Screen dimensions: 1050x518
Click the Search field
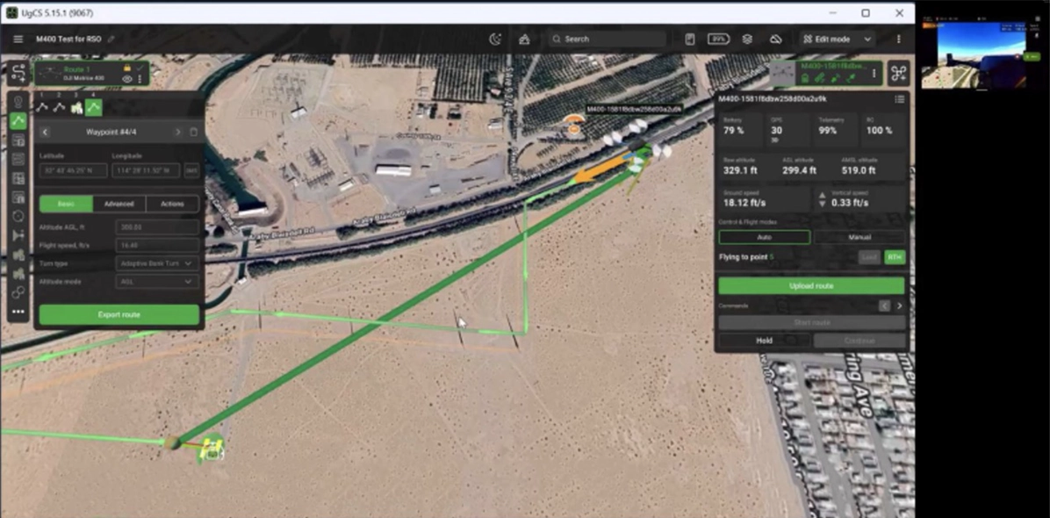point(608,40)
